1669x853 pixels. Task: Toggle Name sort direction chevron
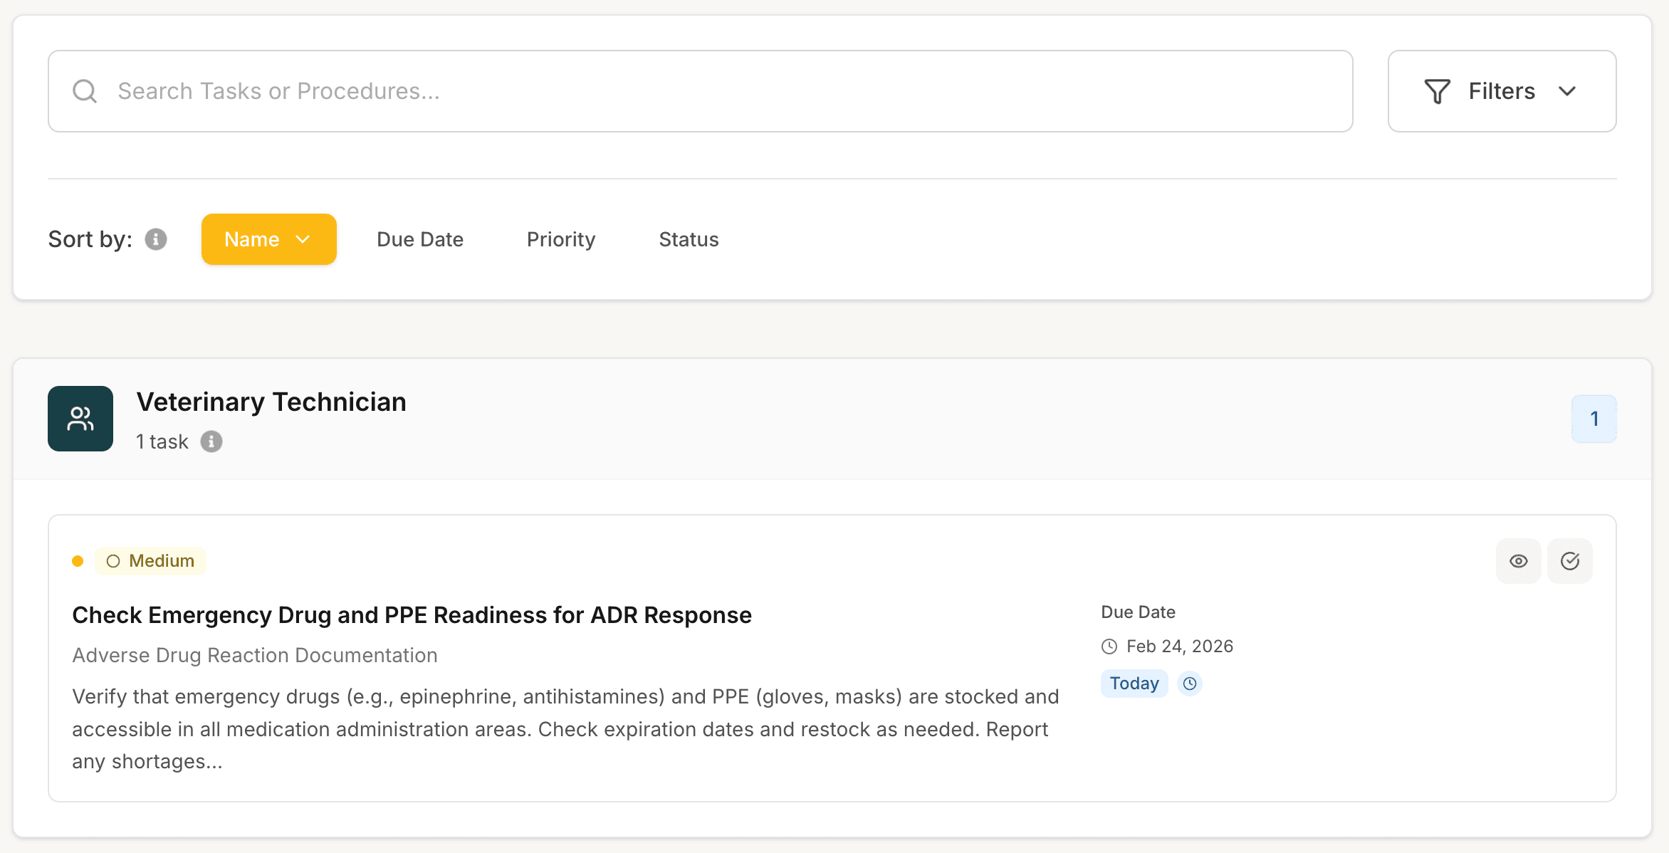tap(303, 239)
